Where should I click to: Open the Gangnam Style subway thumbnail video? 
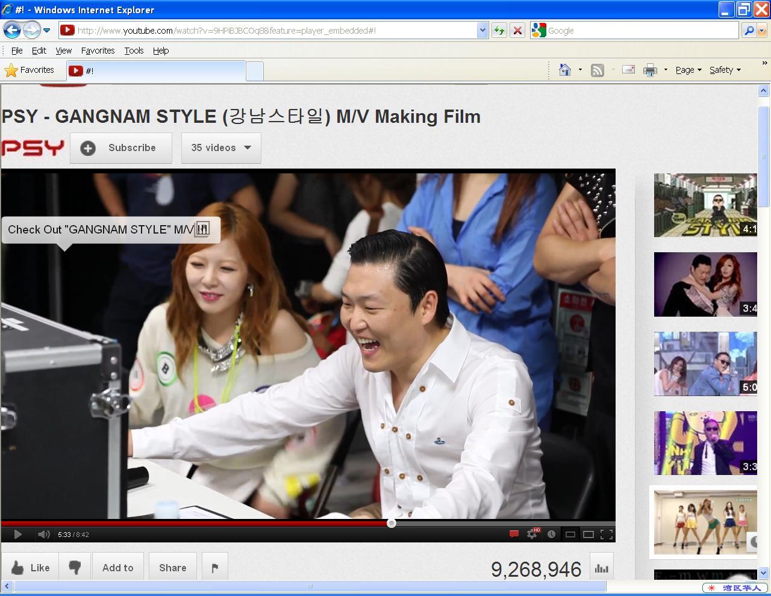point(705,205)
